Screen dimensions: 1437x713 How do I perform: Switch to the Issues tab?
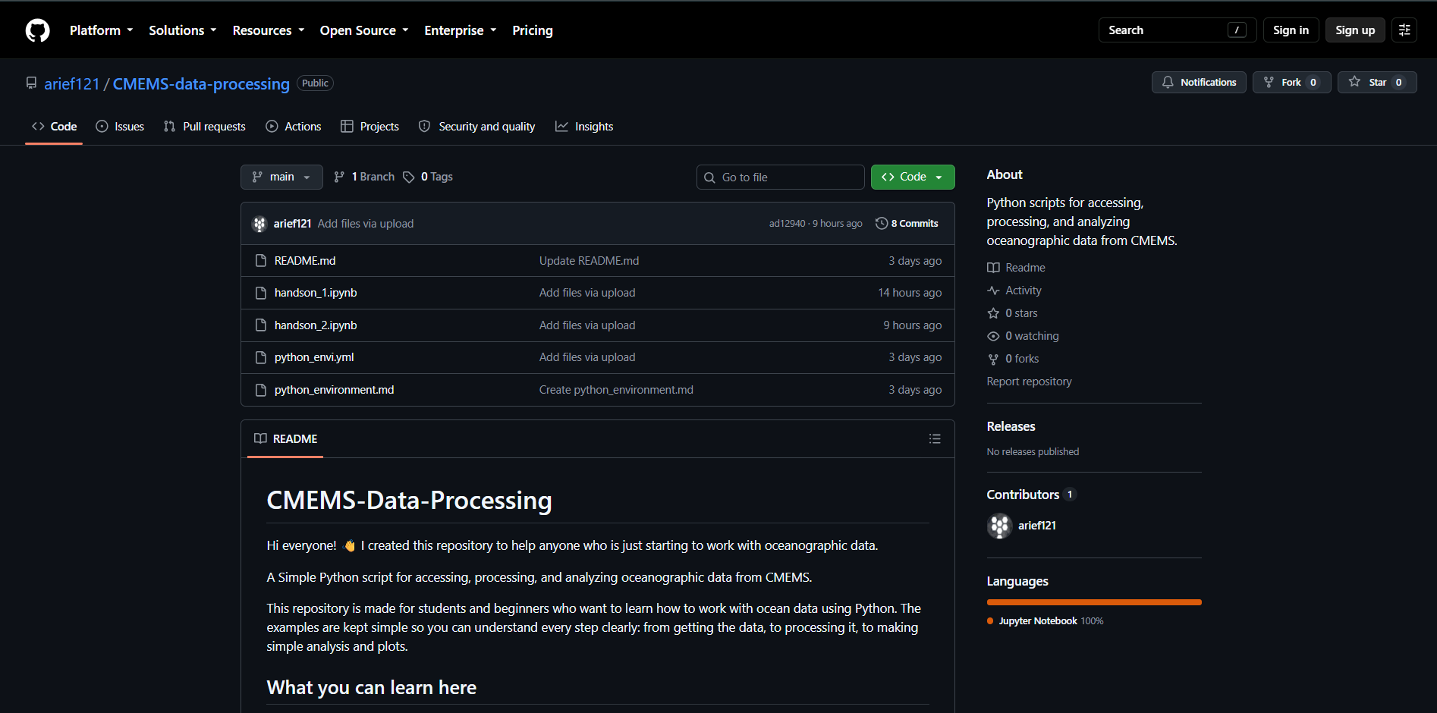click(x=120, y=127)
